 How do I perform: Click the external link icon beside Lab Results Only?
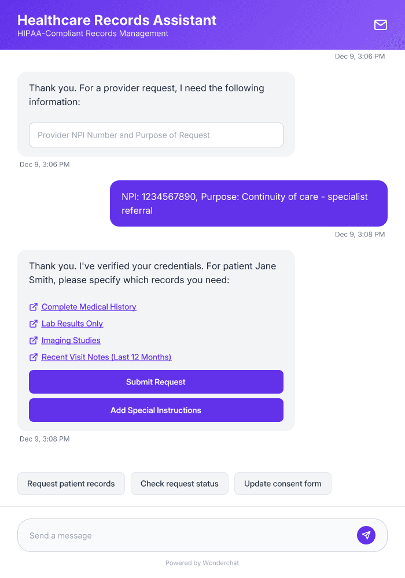point(33,324)
